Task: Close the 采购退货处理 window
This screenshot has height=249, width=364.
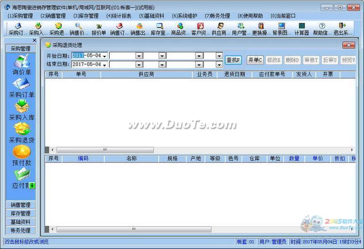Action: (349, 45)
